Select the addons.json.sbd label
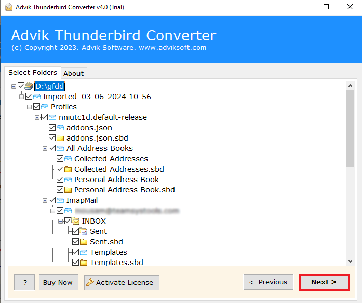362x303 pixels. coord(97,138)
